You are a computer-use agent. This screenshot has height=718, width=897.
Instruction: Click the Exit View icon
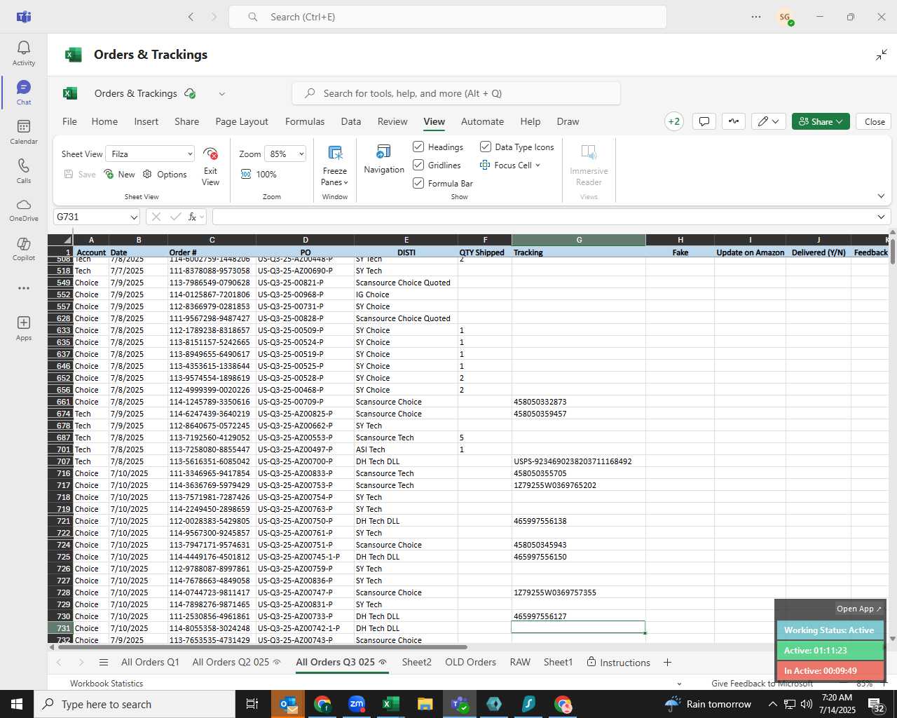pyautogui.click(x=210, y=154)
